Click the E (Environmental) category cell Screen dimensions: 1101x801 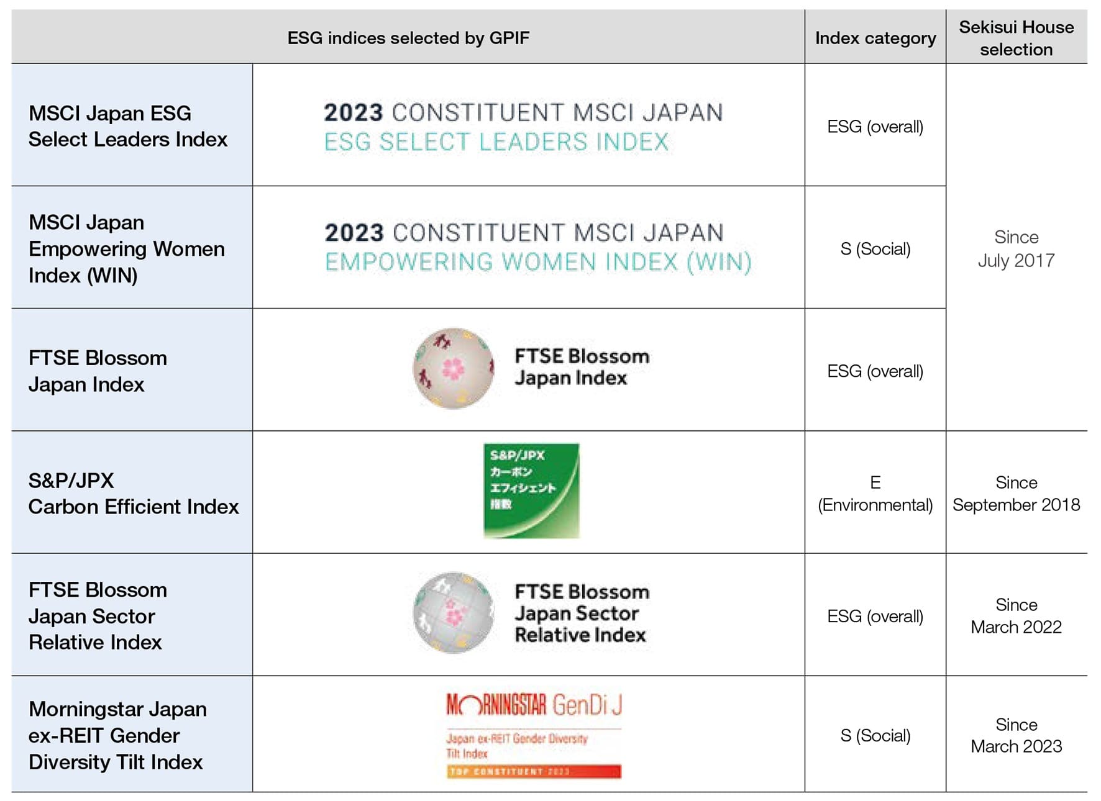pos(875,494)
